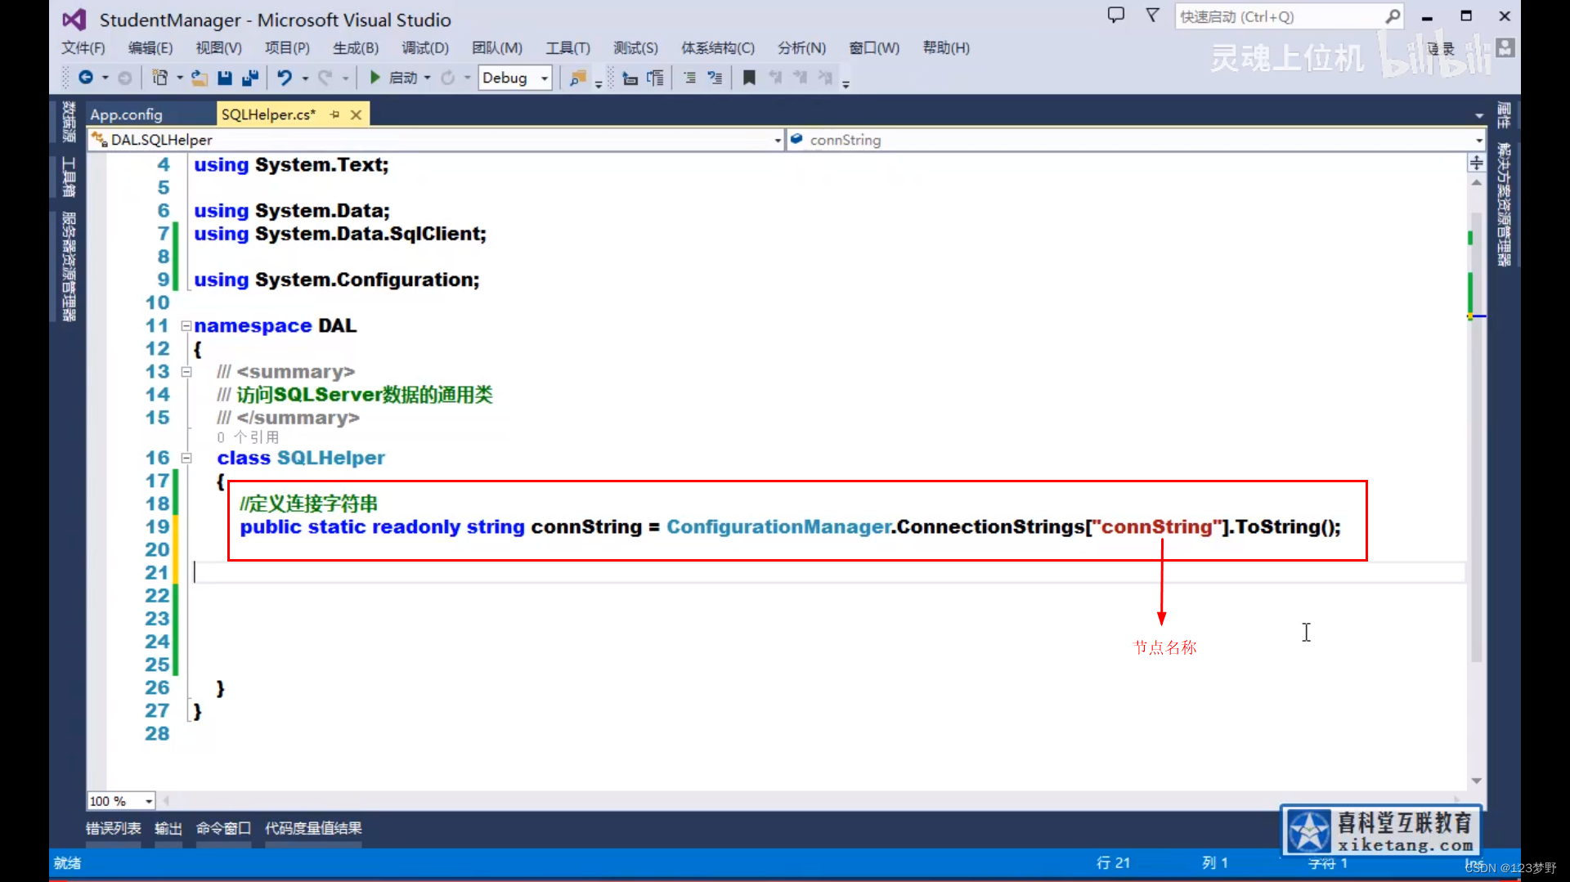Save the current file with Save icon
1570x882 pixels.
pyautogui.click(x=225, y=78)
